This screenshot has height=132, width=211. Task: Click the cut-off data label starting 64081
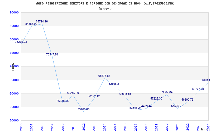click(x=207, y=80)
